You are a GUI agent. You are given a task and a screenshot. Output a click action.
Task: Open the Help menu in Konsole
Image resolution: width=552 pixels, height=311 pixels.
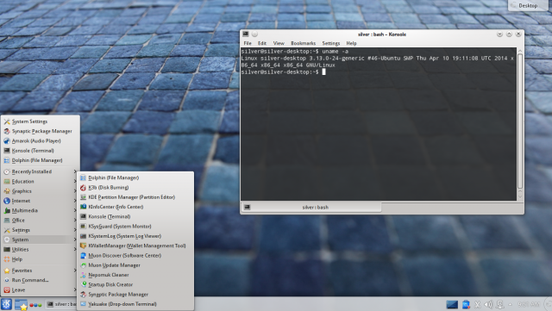coord(351,43)
